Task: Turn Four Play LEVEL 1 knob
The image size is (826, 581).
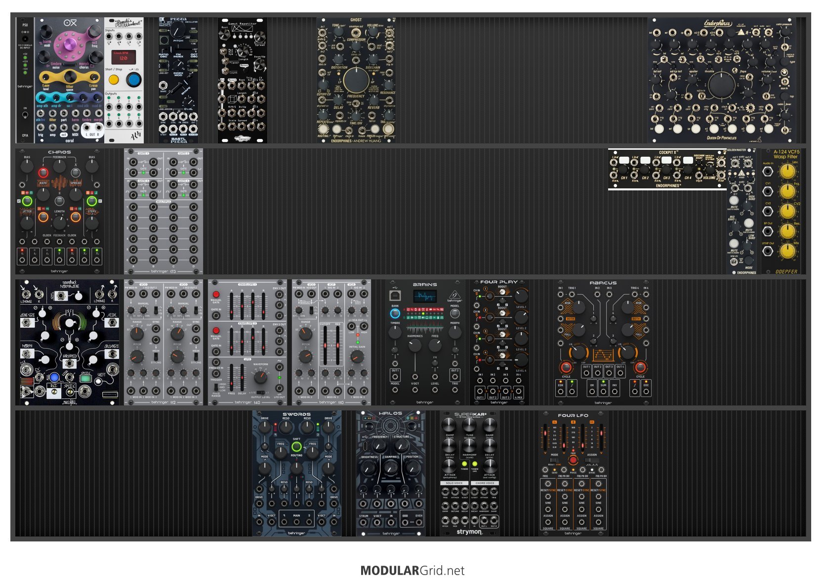Action: pos(521,296)
